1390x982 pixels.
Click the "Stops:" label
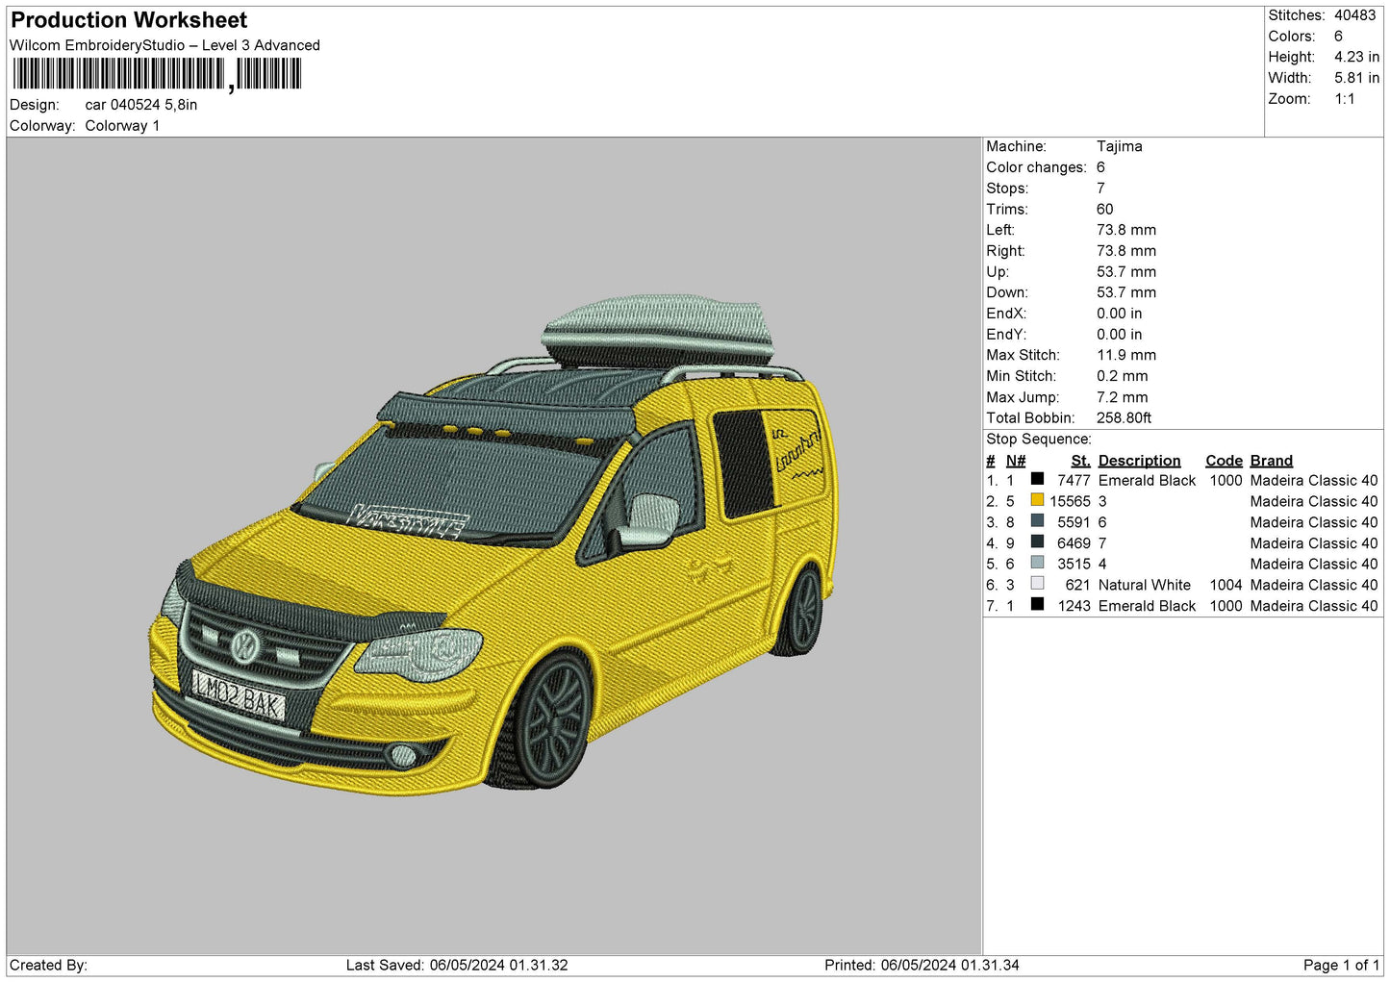click(1007, 189)
